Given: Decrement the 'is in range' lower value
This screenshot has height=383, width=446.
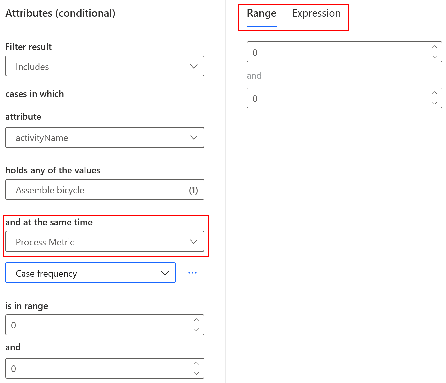Looking at the screenshot, I should (196, 330).
